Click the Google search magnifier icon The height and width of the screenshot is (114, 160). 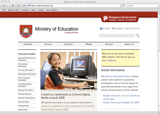coord(124,6)
